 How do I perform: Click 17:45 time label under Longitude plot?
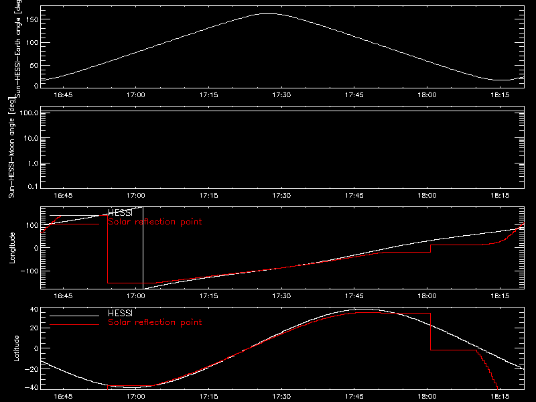354,295
